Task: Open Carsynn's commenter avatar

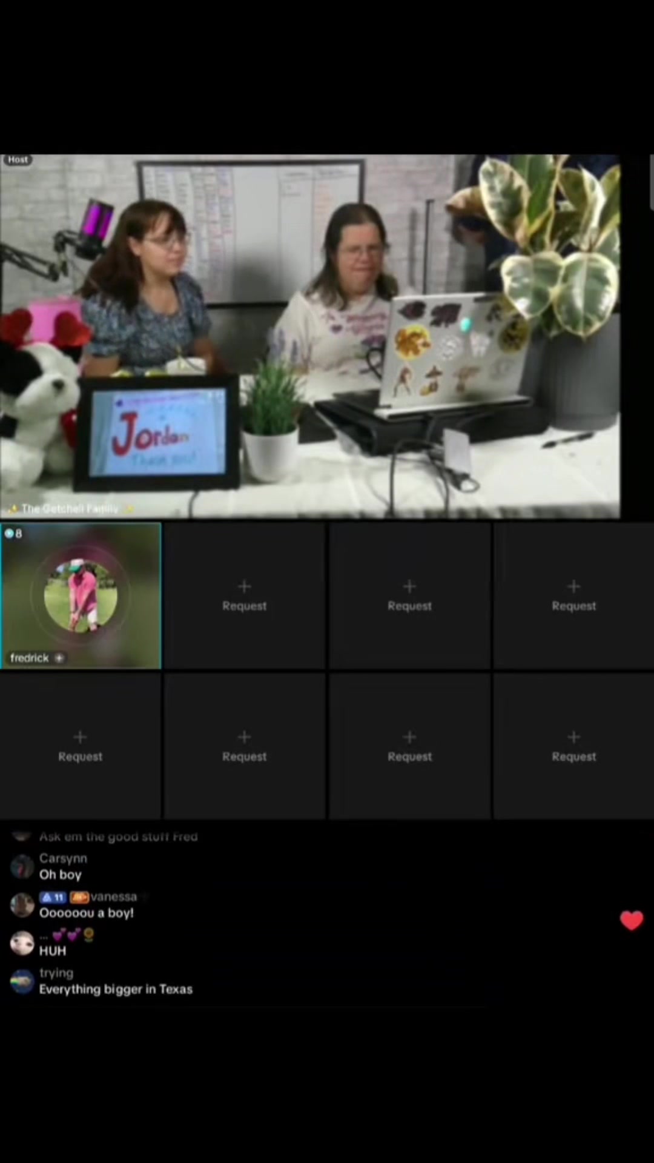Action: click(x=22, y=867)
